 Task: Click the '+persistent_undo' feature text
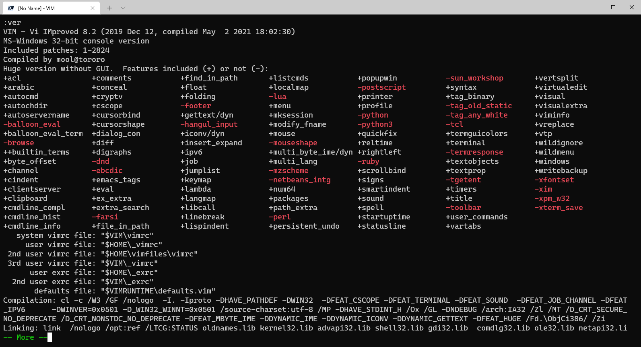click(x=304, y=226)
